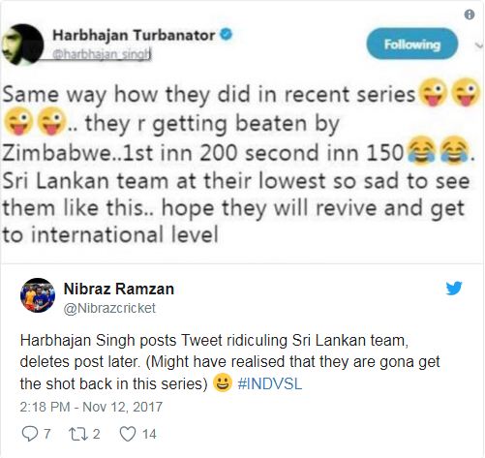Click the Harbhajan Turbanator display name
The width and height of the screenshot is (485, 458).
tap(134, 35)
